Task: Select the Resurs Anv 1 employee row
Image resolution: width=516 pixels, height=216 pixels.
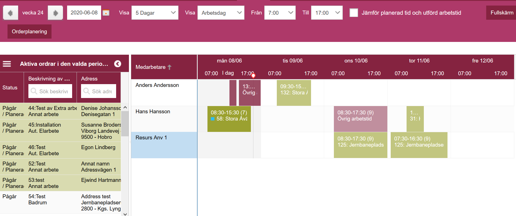Action: pos(164,145)
